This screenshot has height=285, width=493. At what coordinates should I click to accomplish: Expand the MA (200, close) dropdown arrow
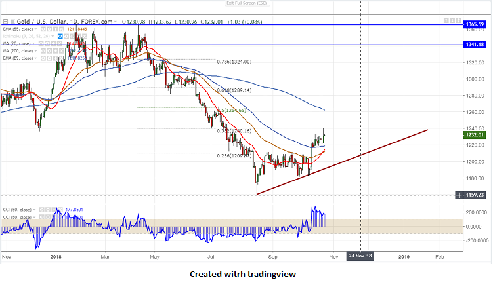[35, 51]
